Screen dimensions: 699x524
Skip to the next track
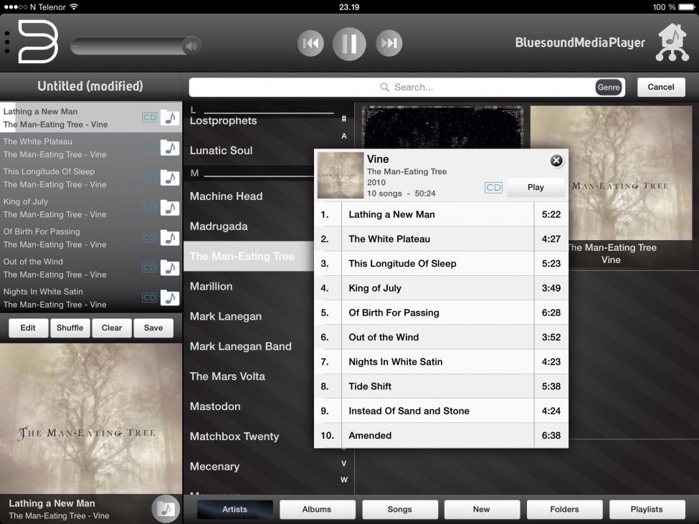pyautogui.click(x=389, y=43)
